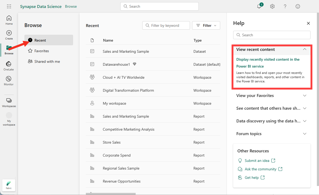
Task: Expand the Forum topics section
Action: [x=271, y=134]
